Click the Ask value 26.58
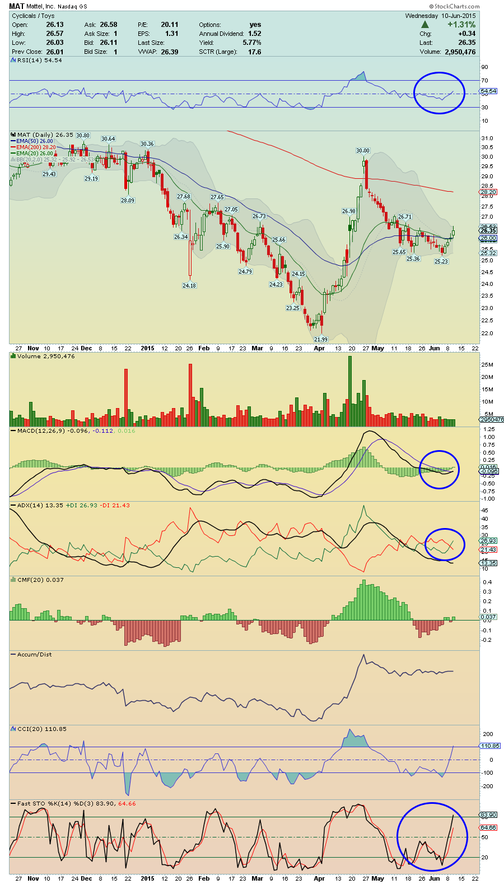504x884 pixels. pos(109,25)
